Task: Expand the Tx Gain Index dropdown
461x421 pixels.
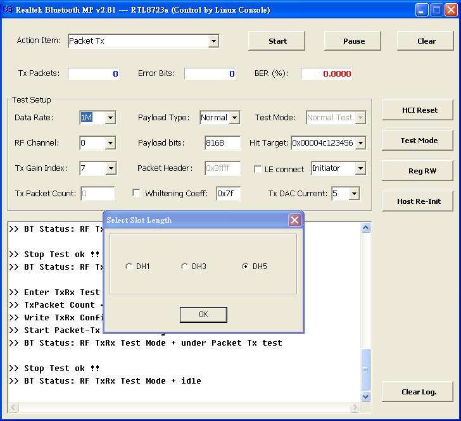Action: [111, 168]
